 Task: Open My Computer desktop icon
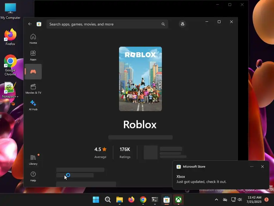[x=10, y=11]
